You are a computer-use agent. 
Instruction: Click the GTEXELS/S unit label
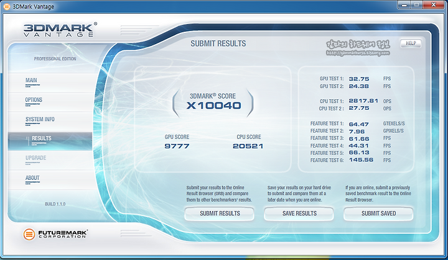[394, 123]
